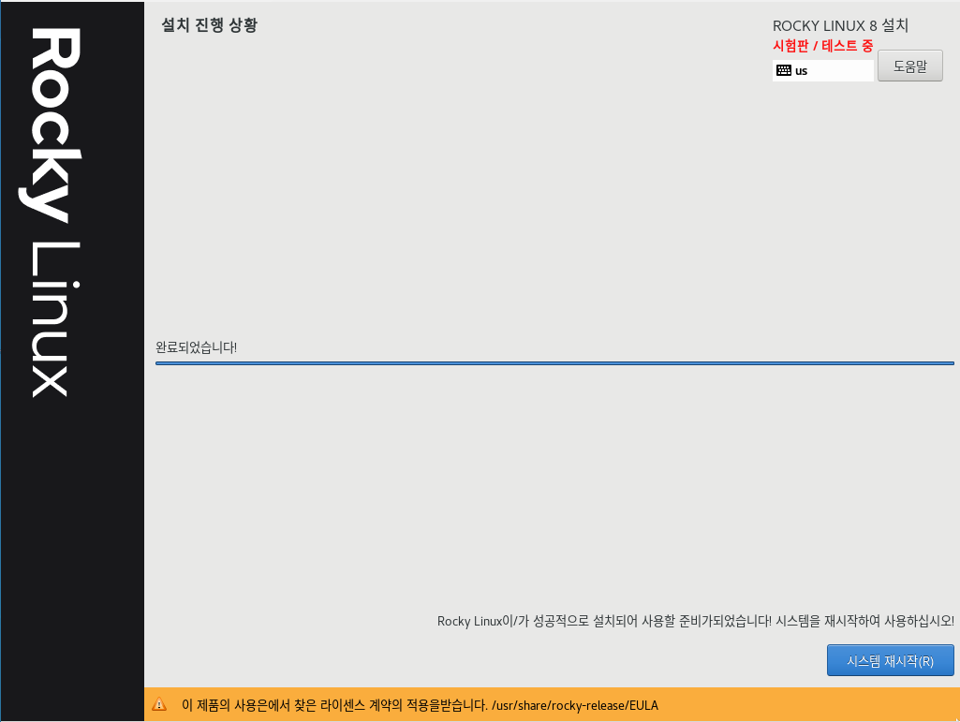Click the Rocky Linux successfully installed message
Screen dimensions: 960x722
click(696, 621)
